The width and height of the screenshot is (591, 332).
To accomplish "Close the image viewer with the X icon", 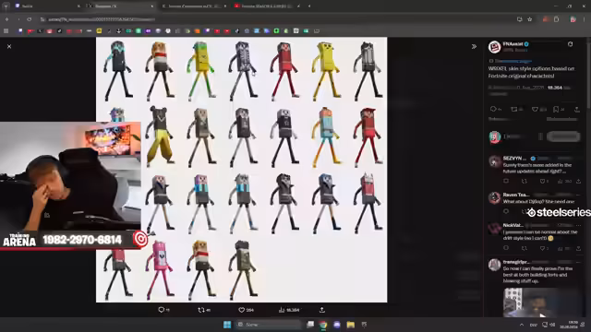I will [x=9, y=46].
